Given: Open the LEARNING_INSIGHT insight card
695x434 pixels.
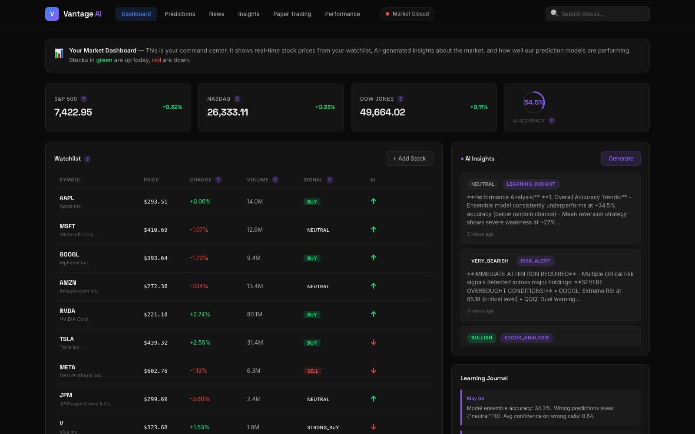Looking at the screenshot, I should click(550, 208).
